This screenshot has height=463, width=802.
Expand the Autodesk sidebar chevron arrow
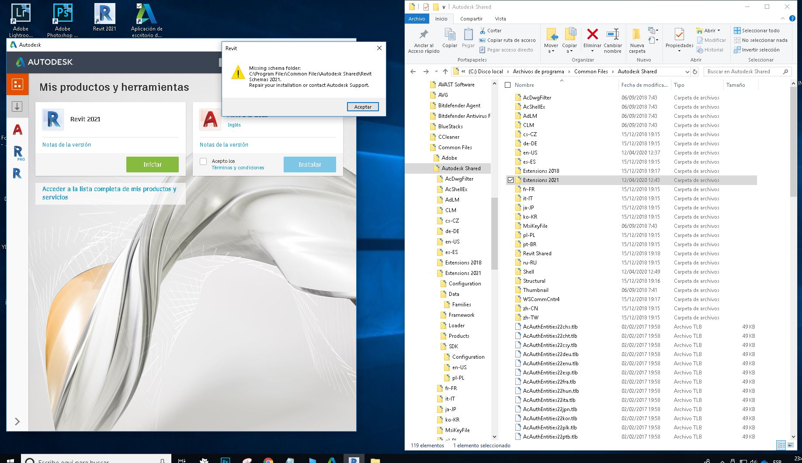17,422
